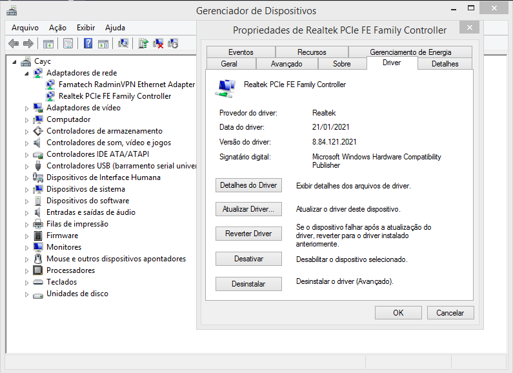This screenshot has height=373, width=513.
Task: Open the Arquivo menu
Action: (x=25, y=28)
